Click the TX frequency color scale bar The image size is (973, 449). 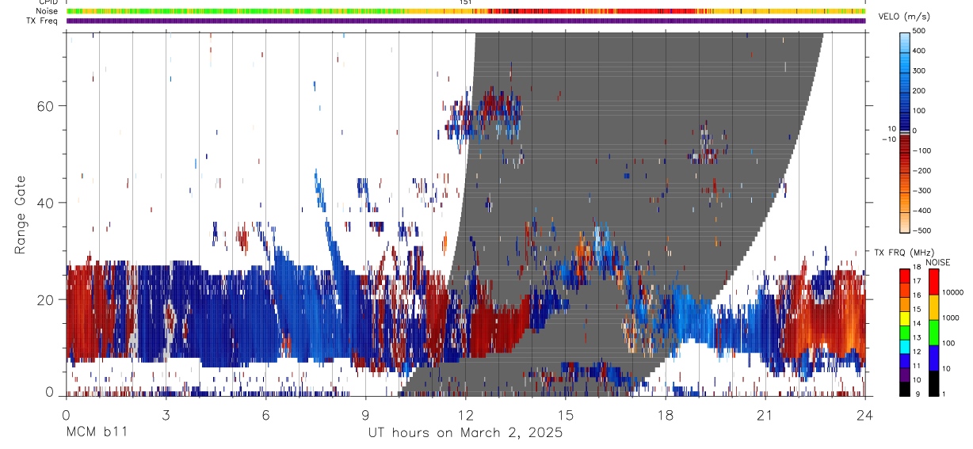coord(904,332)
